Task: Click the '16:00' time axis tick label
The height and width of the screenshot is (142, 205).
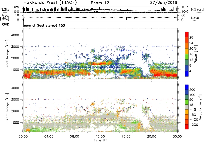Action: click(126, 137)
